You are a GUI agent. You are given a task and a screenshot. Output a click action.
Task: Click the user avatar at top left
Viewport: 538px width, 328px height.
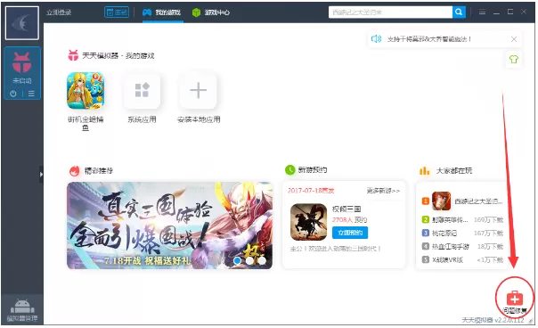point(22,23)
